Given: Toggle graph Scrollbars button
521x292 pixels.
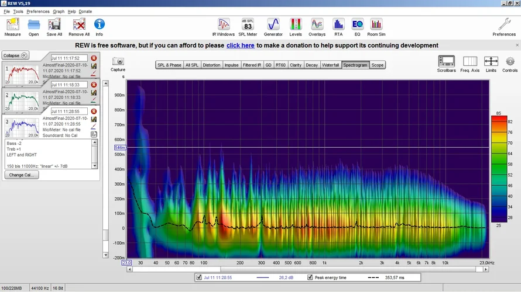Looking at the screenshot, I should [446, 62].
